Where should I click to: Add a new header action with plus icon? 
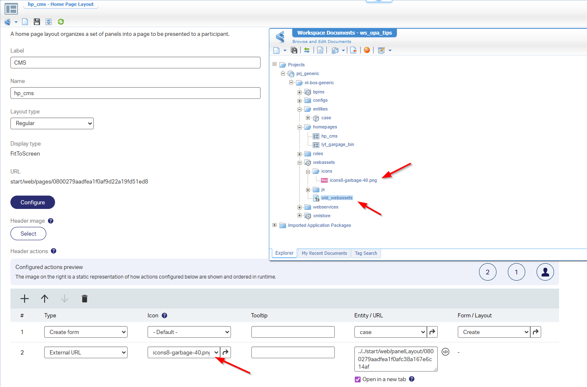point(25,299)
